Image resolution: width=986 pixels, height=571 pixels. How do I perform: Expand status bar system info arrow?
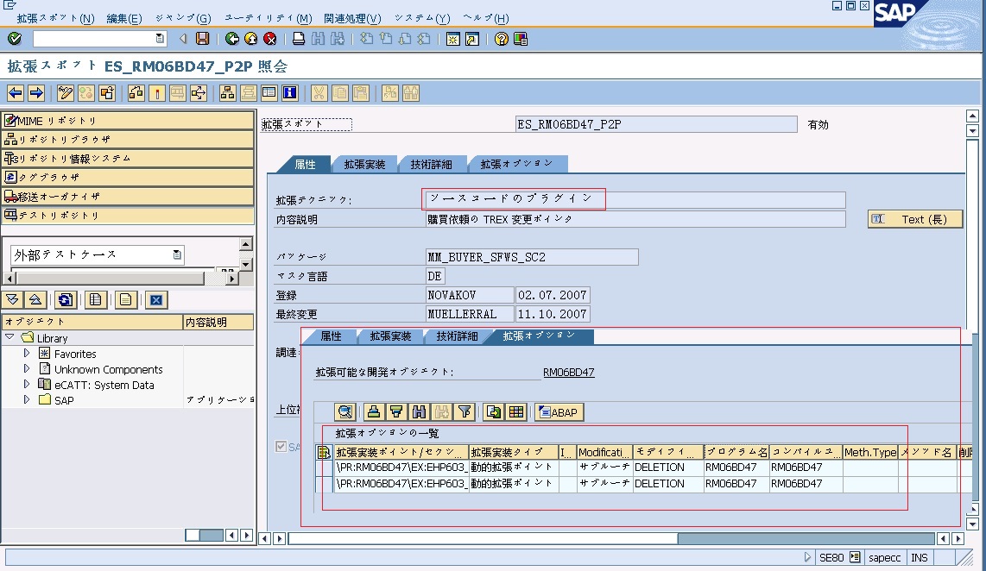807,557
